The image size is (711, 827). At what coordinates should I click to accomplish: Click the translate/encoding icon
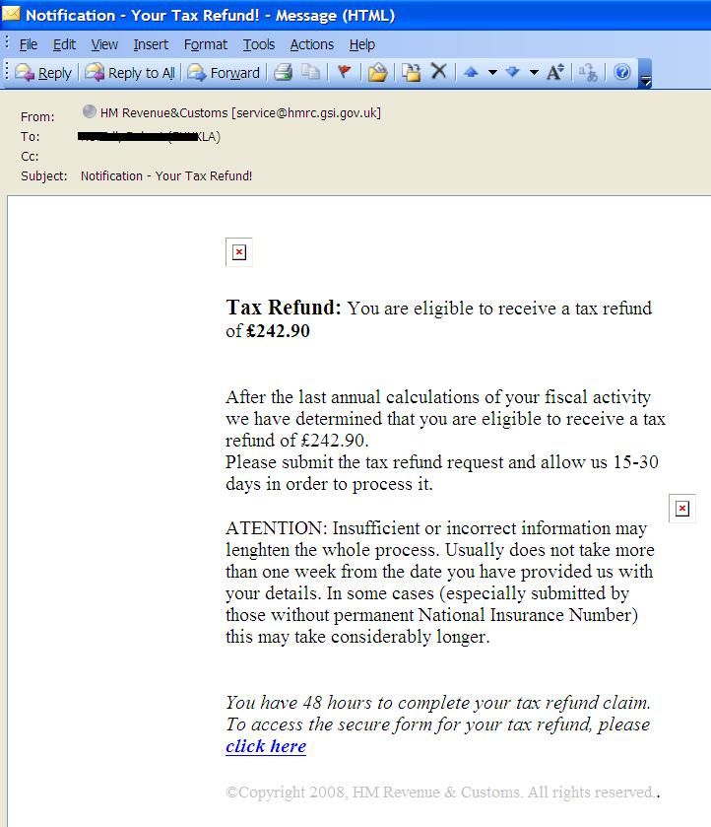click(588, 72)
